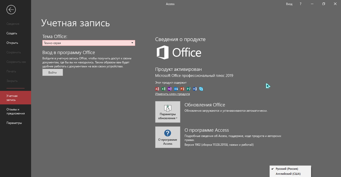Go to Параметры in the sidebar

click(x=14, y=123)
